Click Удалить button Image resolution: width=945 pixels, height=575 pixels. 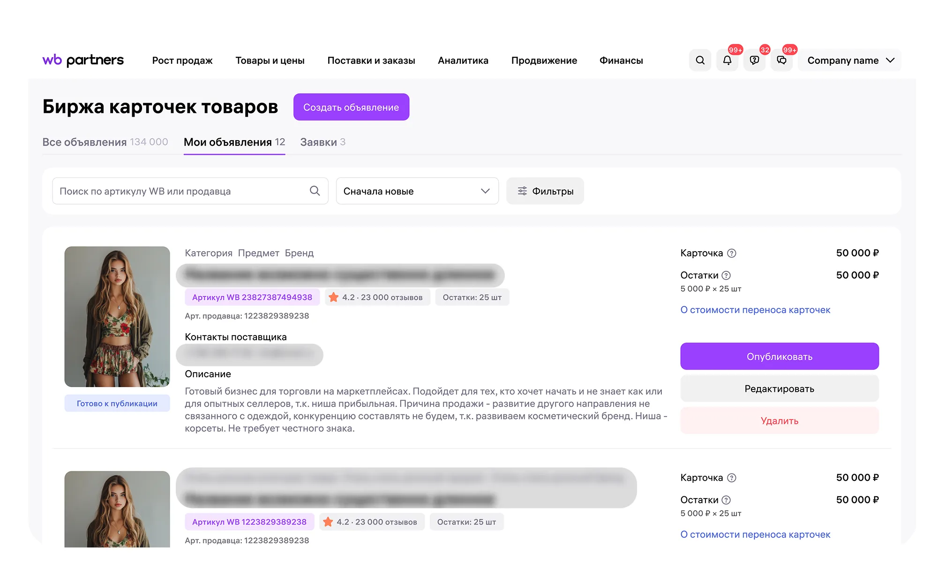coord(780,420)
